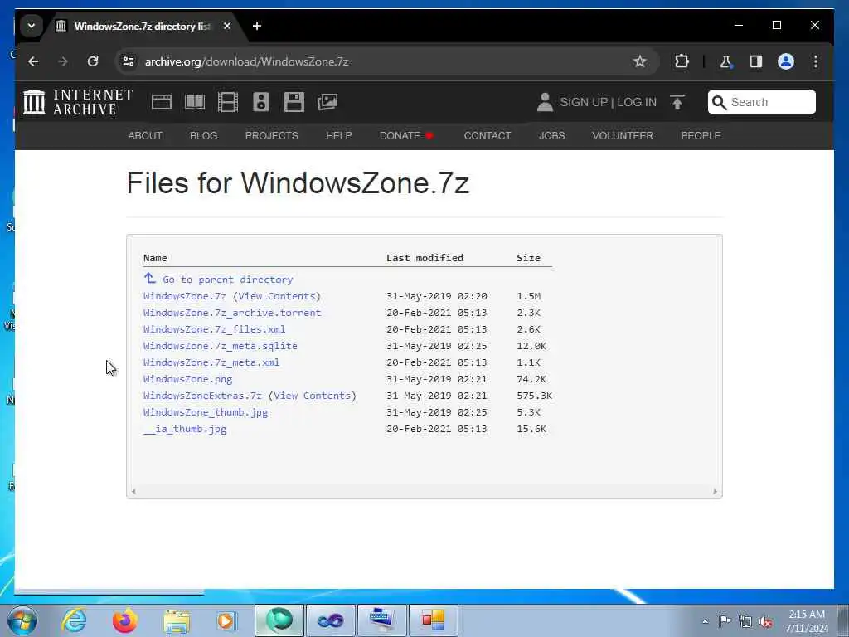
Task: Open the Internet Archive home logo
Action: [x=78, y=102]
